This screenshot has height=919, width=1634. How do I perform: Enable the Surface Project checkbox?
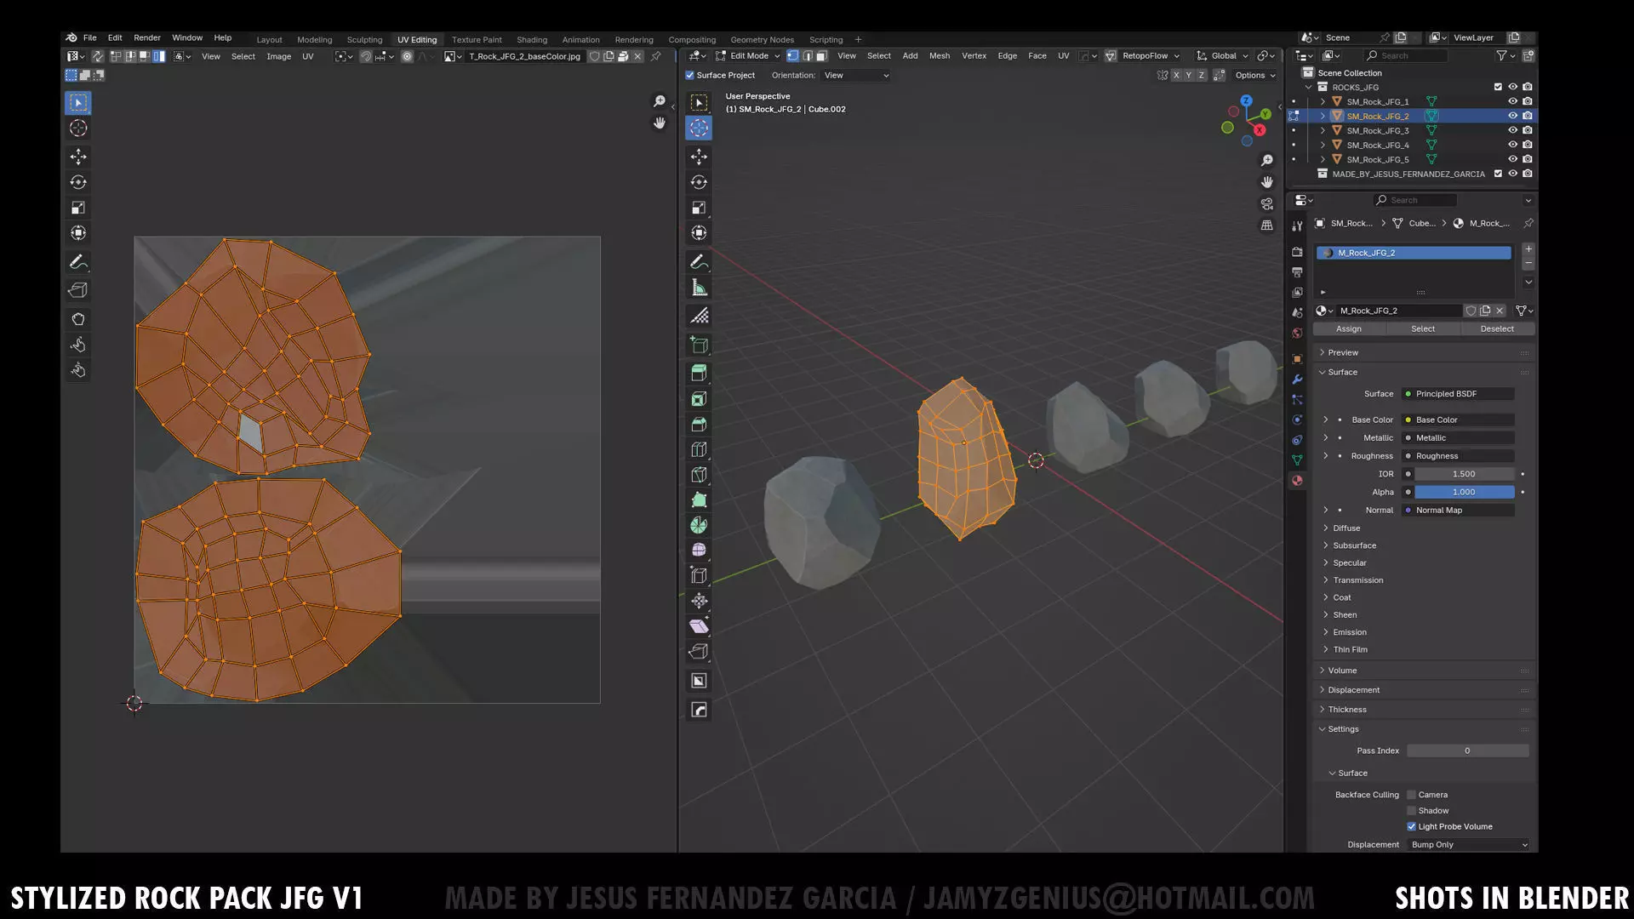[690, 75]
